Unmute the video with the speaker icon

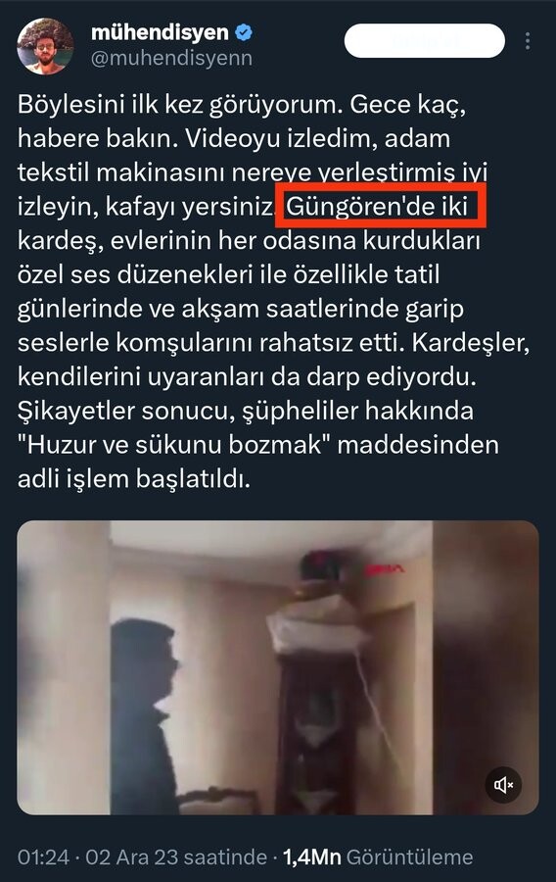tap(503, 784)
